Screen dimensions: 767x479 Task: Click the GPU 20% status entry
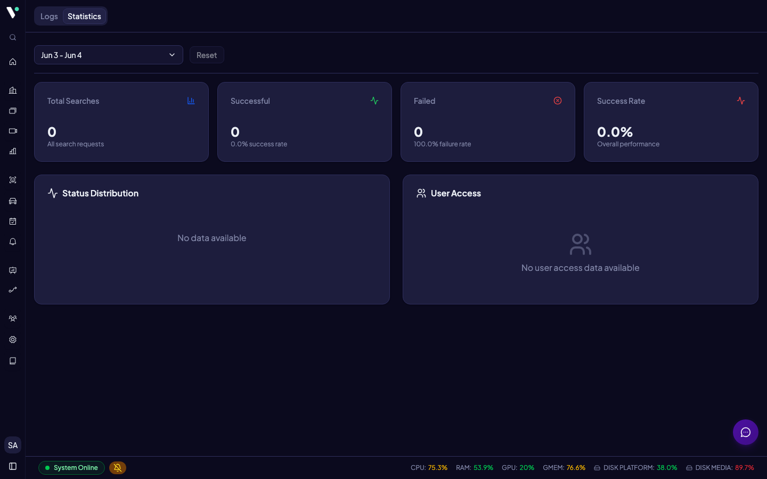click(x=518, y=468)
